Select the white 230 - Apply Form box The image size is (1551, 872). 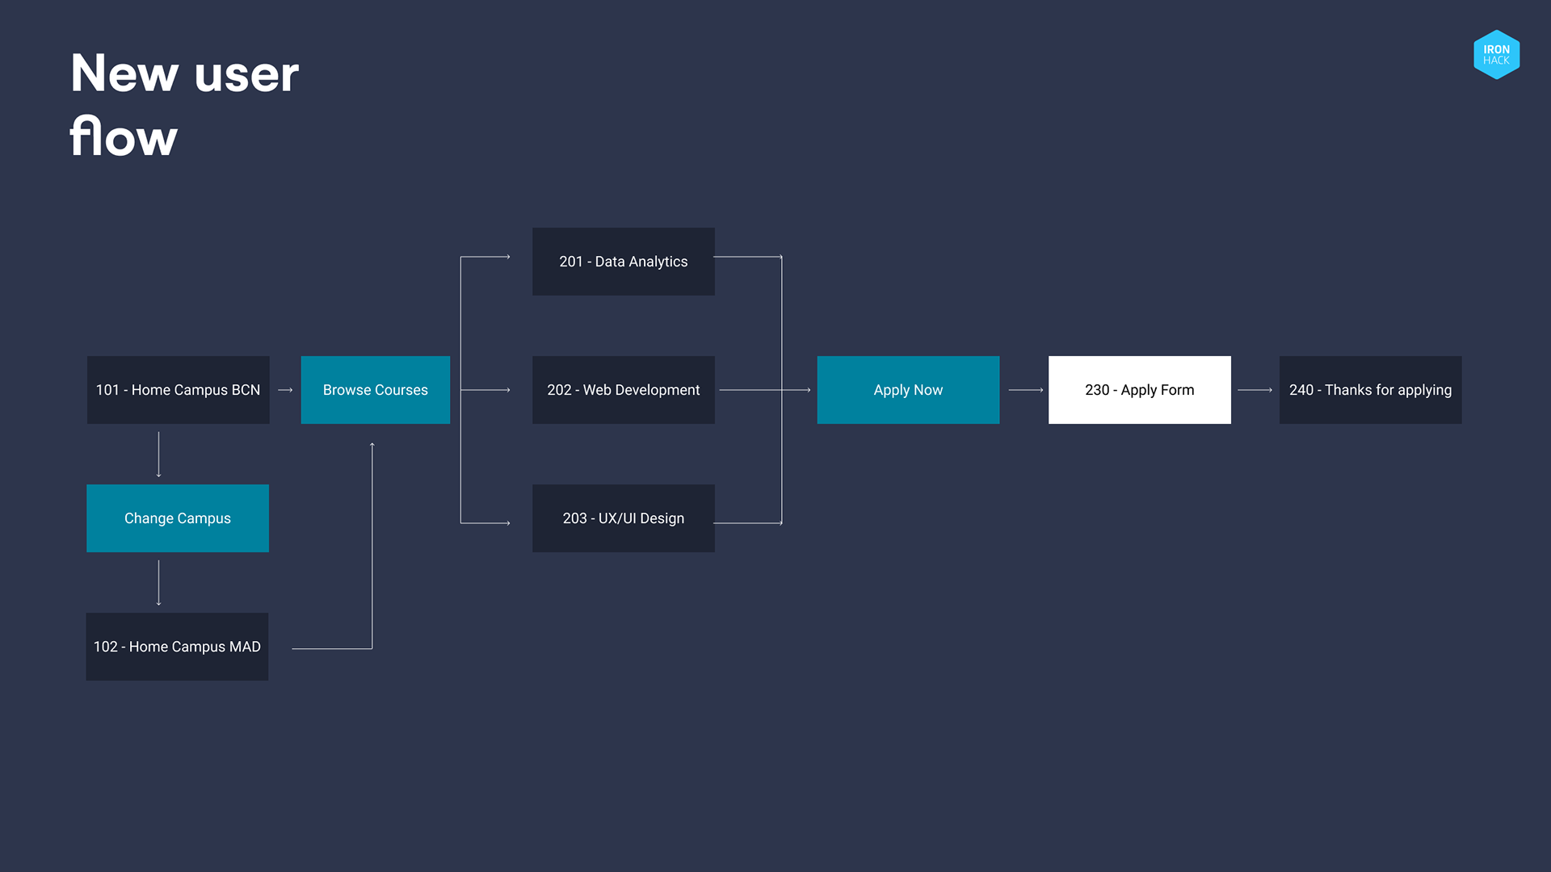[1139, 390]
